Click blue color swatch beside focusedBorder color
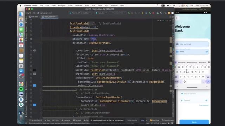 pos(34,105)
